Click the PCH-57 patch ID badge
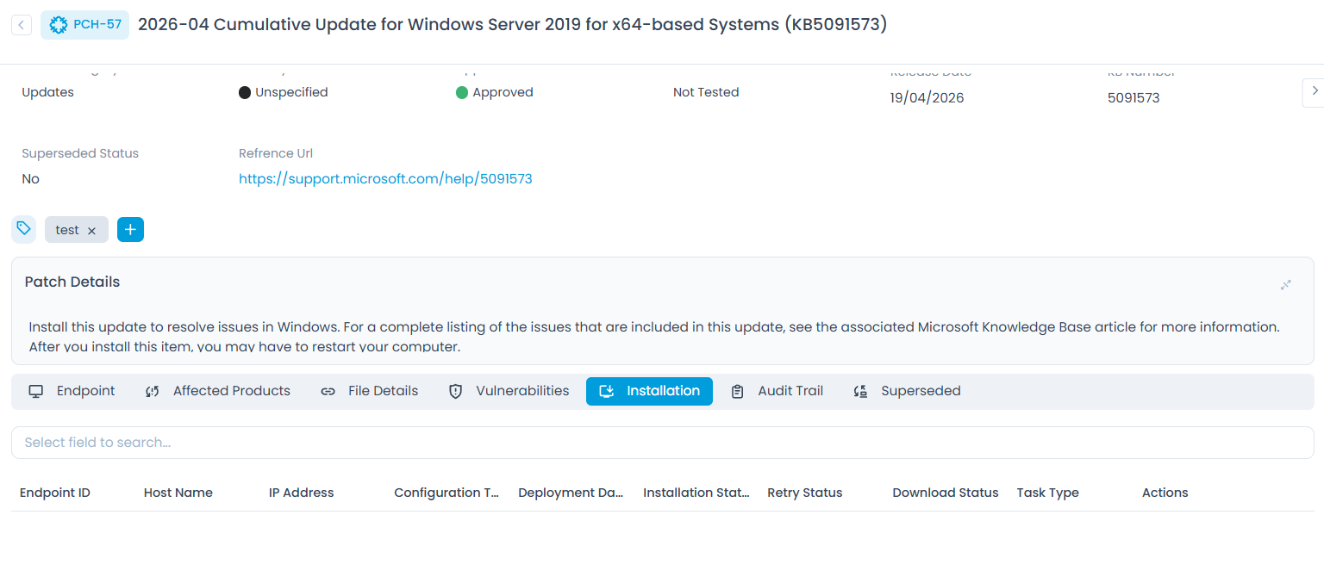The image size is (1324, 583). [85, 25]
